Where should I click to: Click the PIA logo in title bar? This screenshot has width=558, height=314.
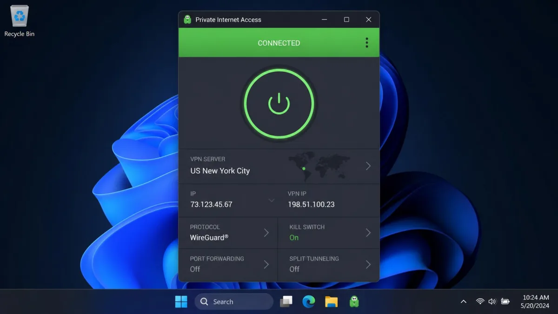pos(187,20)
